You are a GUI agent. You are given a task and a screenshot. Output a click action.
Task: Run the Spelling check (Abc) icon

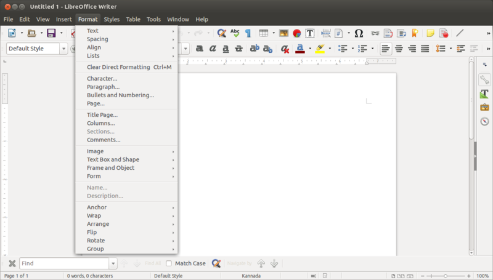pyautogui.click(x=235, y=33)
